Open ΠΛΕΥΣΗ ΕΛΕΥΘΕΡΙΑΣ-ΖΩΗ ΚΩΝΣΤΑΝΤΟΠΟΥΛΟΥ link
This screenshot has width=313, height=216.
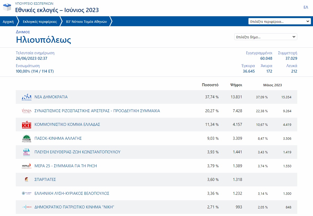pos(77,152)
